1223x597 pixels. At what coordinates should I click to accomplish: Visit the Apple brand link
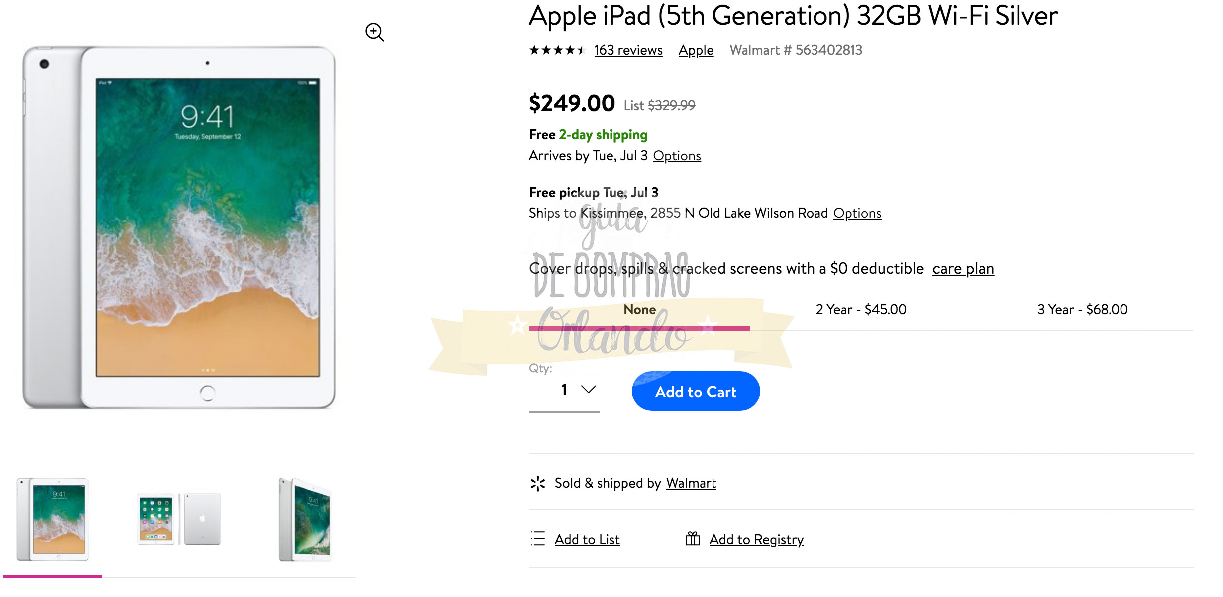[x=696, y=50]
